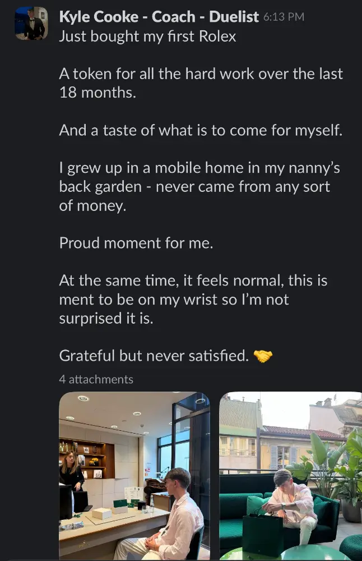Collapse the "4 attachments" label
Image resolution: width=362 pixels, height=561 pixels.
[x=96, y=380]
